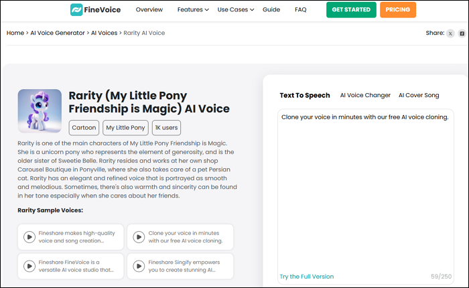Switch to the AI Voice Changer tab
The image size is (469, 288).
365,95
